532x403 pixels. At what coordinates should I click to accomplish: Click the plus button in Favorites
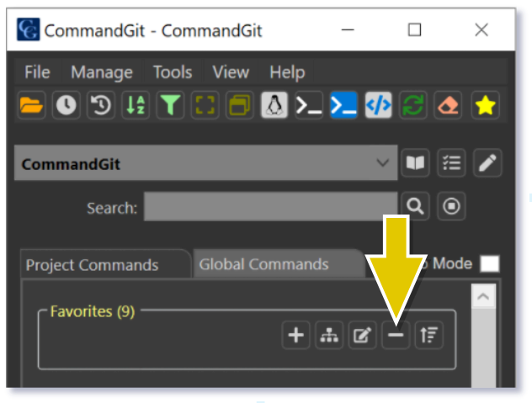coord(295,336)
